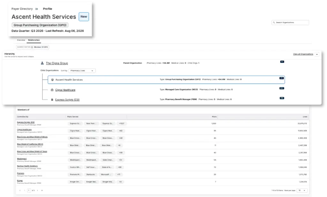This screenshot has height=197, width=327.
Task: Click the GPO badge in Ascent Health Services row
Action: point(282,78)
